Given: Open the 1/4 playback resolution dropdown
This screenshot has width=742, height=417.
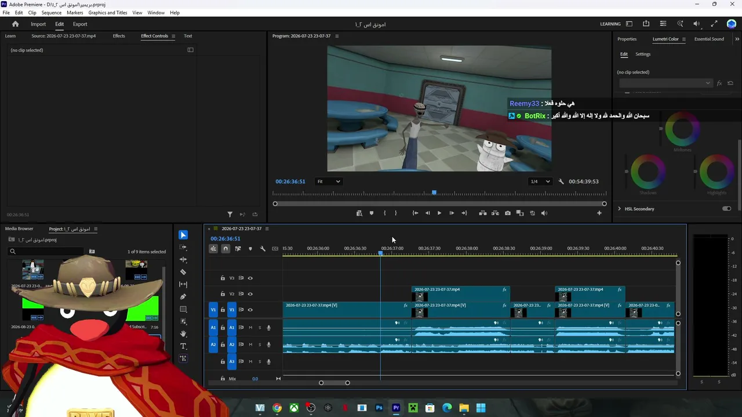Looking at the screenshot, I should (540, 181).
